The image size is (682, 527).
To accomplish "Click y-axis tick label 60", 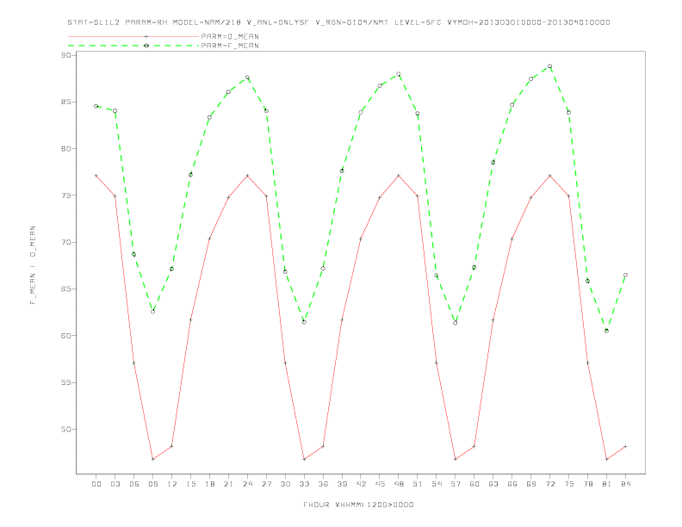I will tap(66, 336).
